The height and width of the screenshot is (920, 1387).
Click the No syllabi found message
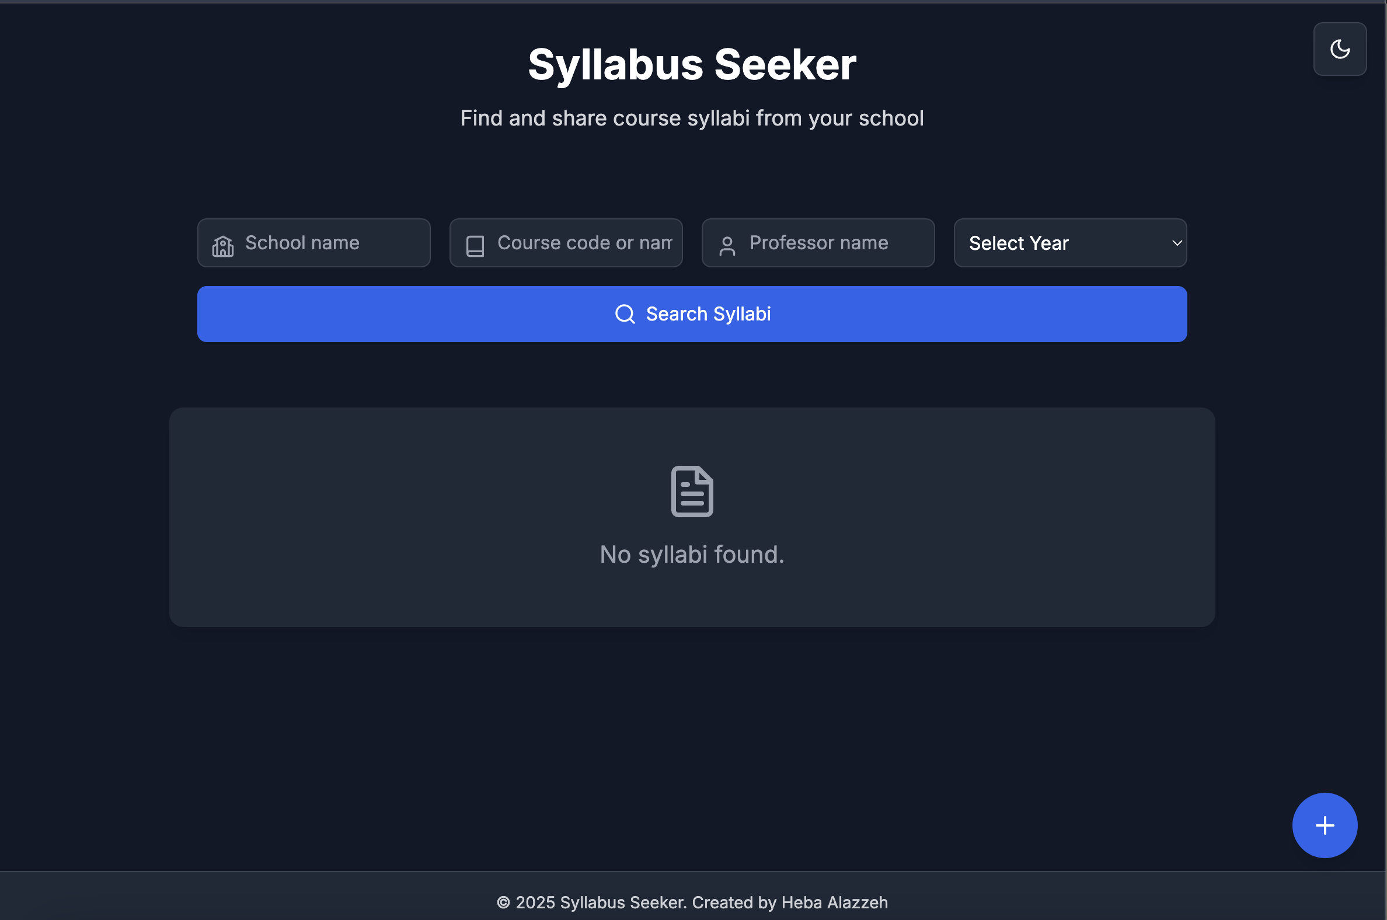[x=692, y=554]
